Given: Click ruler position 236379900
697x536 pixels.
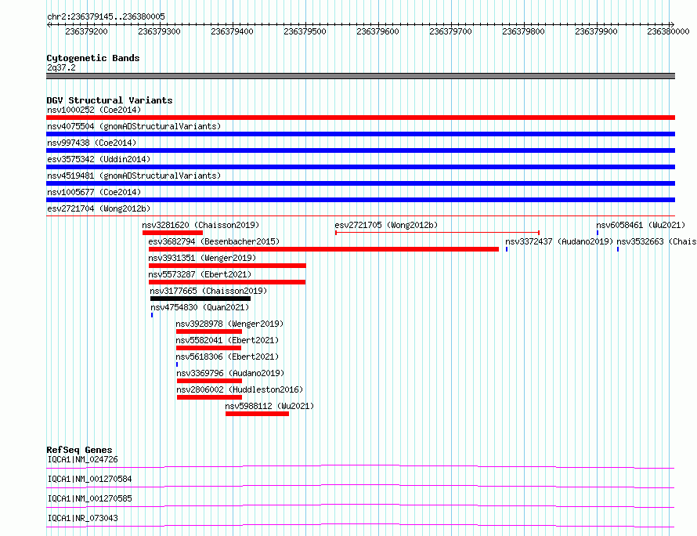Looking at the screenshot, I should coord(597,31).
